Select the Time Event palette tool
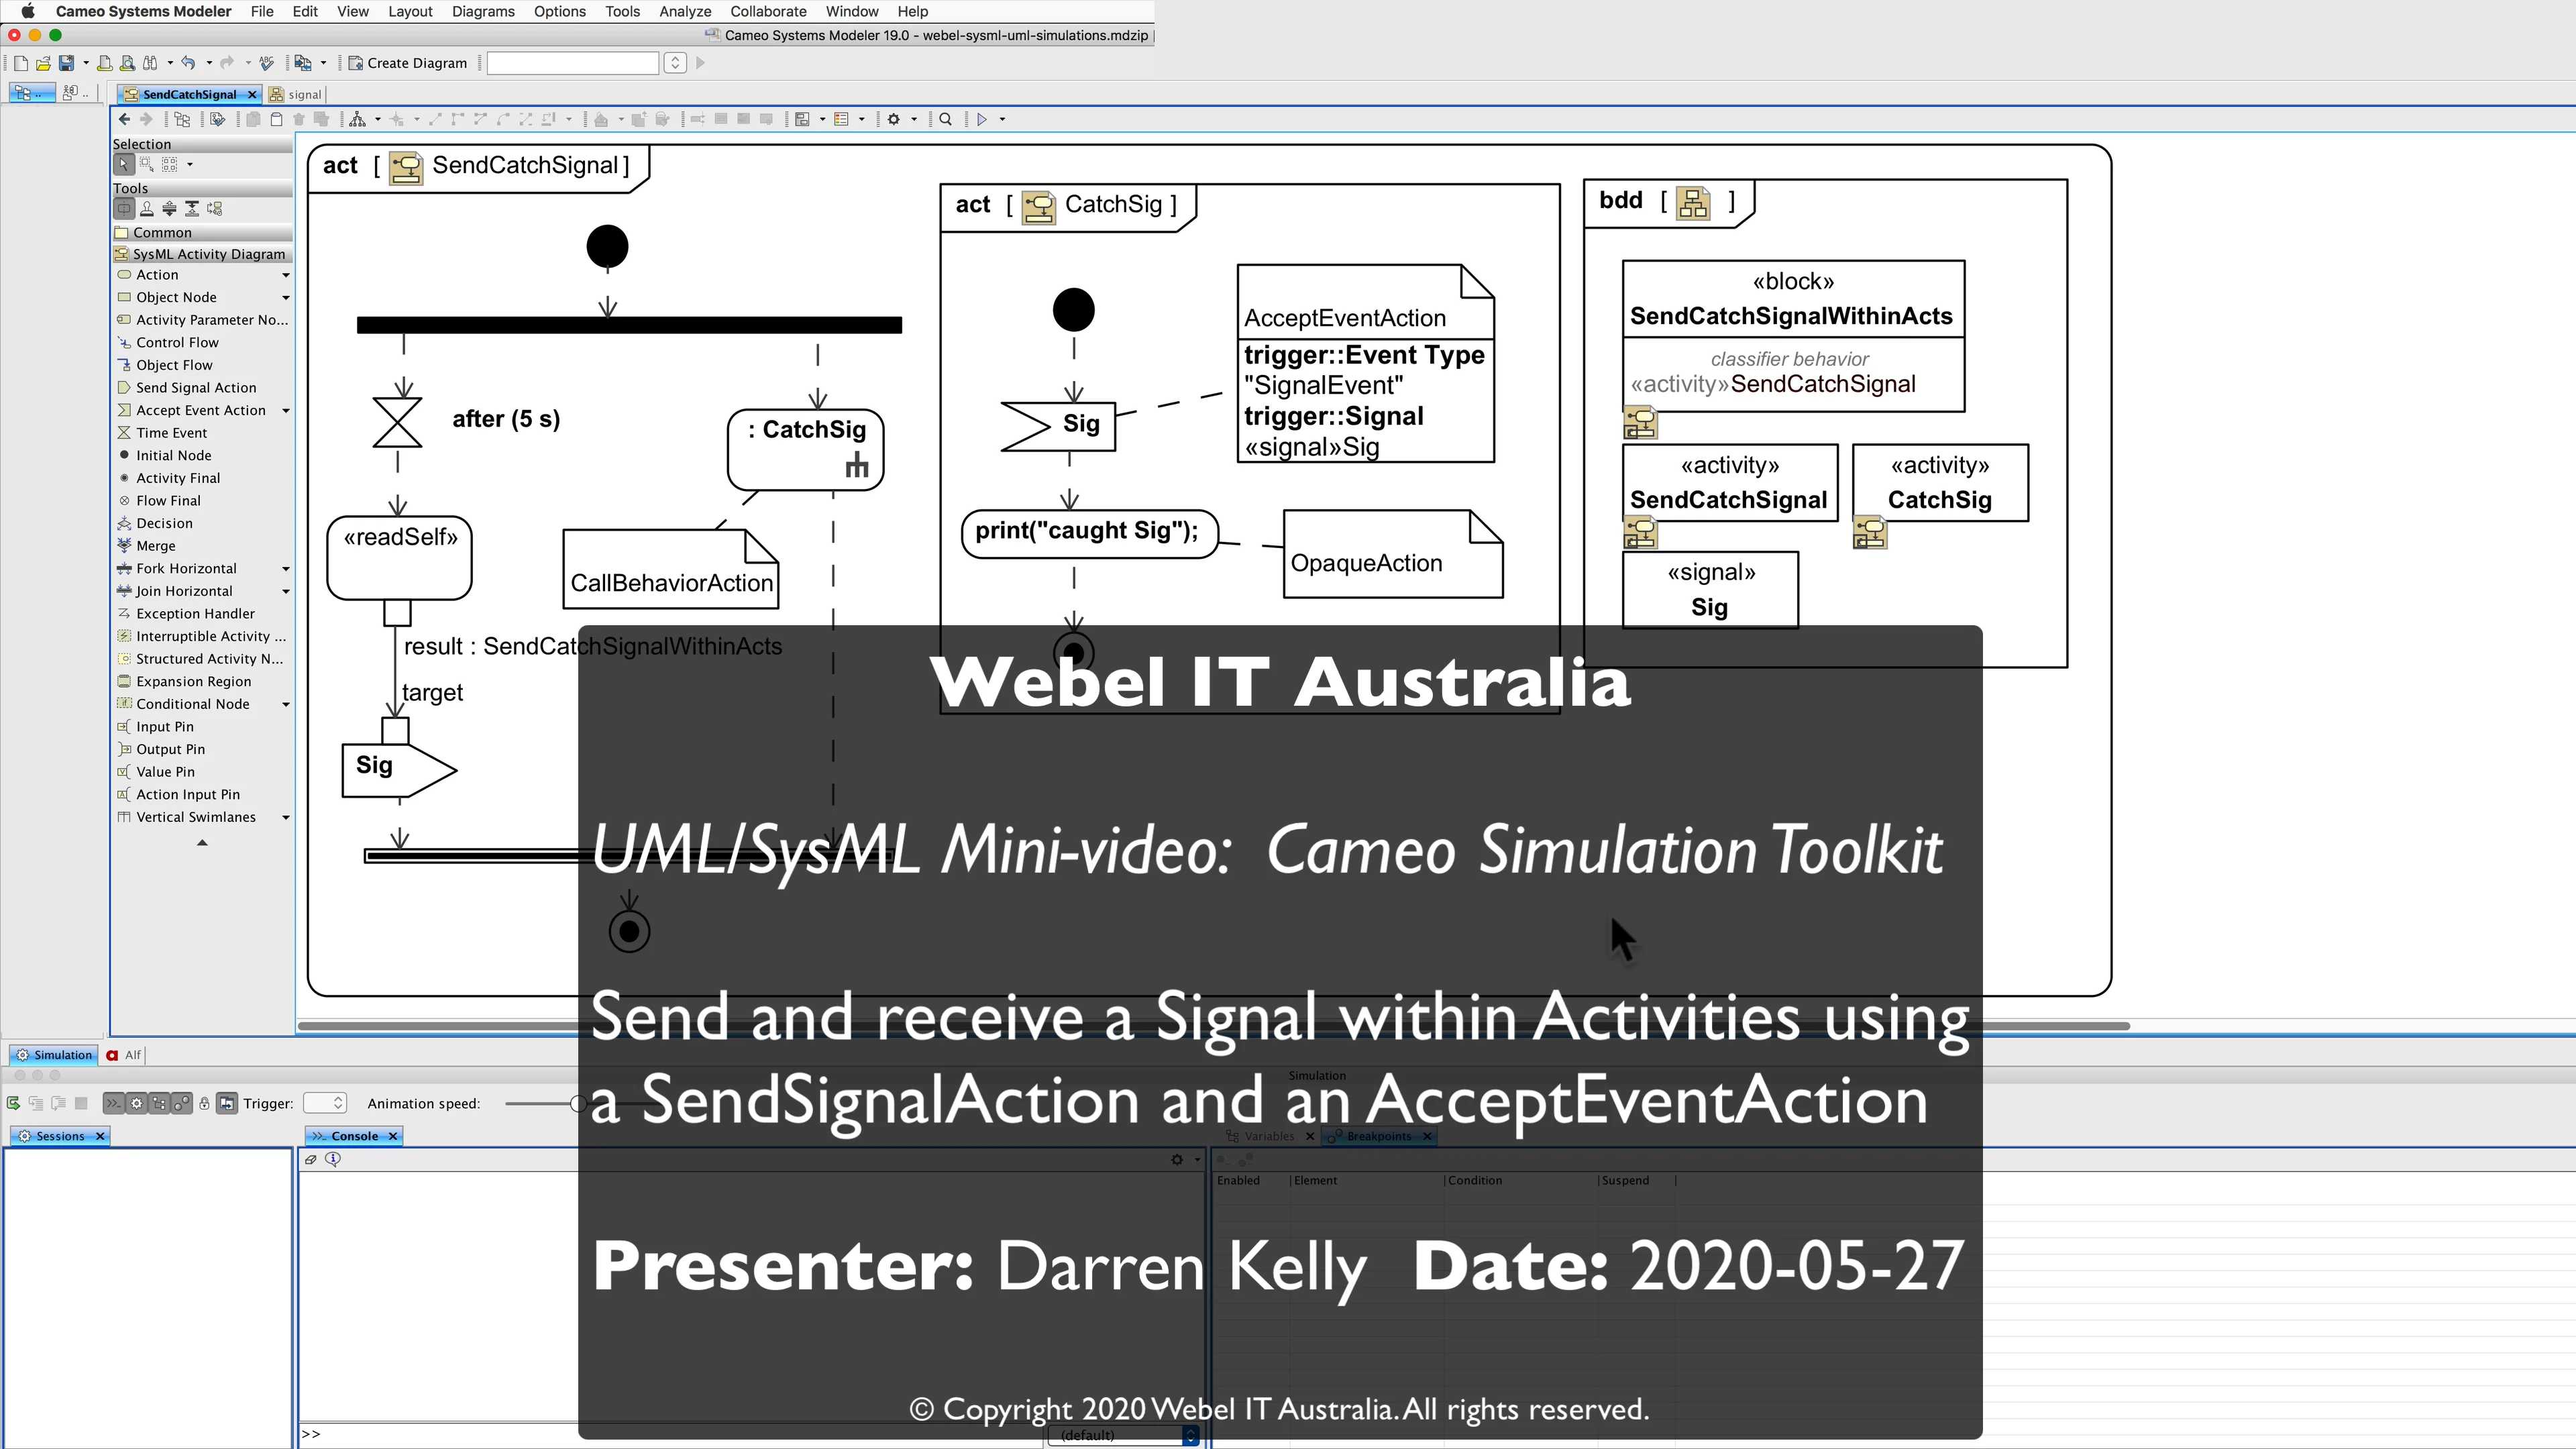 point(171,433)
